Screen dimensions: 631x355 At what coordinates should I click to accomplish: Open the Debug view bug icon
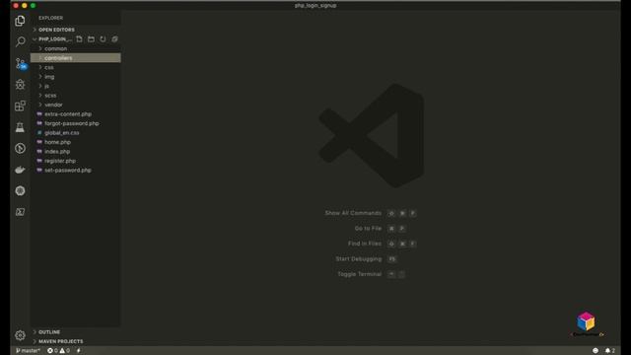20,84
